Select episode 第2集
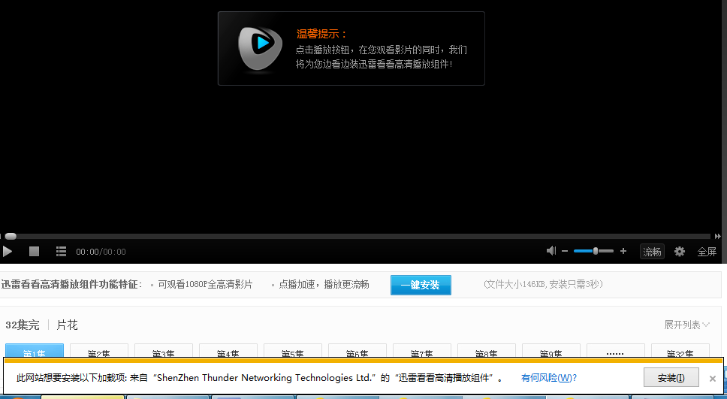The height and width of the screenshot is (399, 727). (98, 351)
